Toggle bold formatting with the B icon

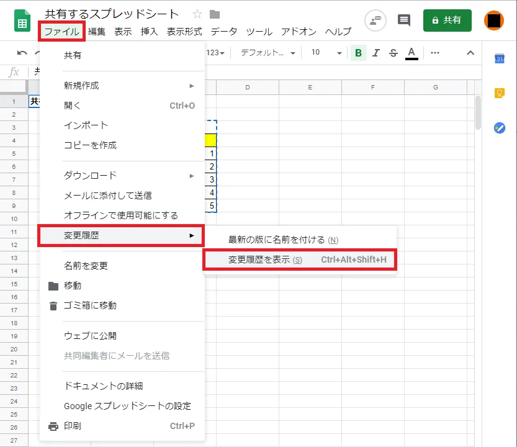pyautogui.click(x=358, y=53)
